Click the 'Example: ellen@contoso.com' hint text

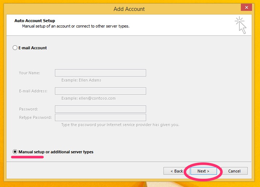coord(89,98)
